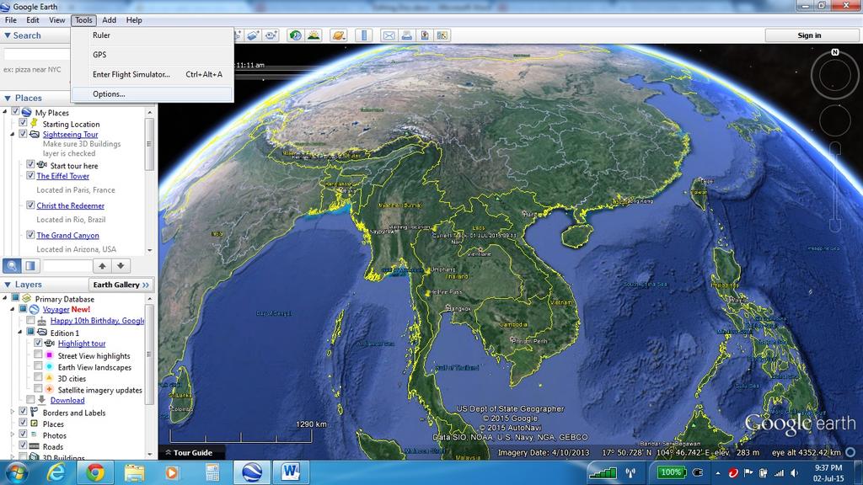This screenshot has height=485, width=863.
Task: Uncheck the Start tour here checkbox
Action: click(x=30, y=164)
